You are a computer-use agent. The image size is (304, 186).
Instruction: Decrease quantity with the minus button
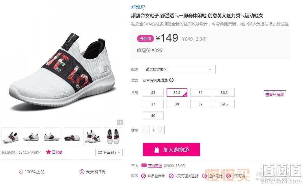click(146, 130)
